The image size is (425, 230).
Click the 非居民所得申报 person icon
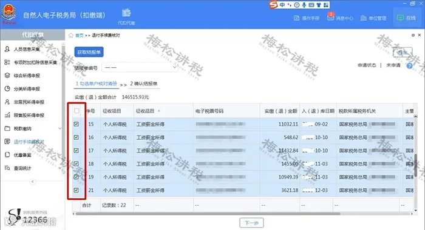(7, 102)
